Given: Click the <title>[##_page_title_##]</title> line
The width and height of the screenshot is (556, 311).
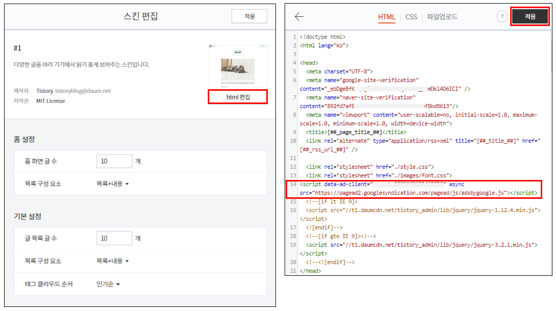Looking at the screenshot, I should 356,132.
